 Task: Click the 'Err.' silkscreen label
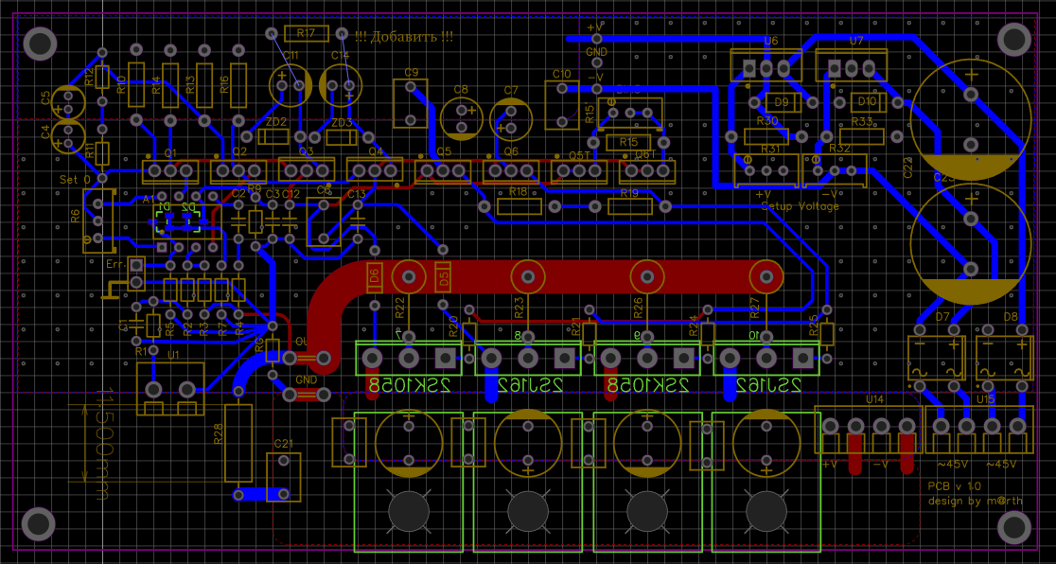pos(116,264)
